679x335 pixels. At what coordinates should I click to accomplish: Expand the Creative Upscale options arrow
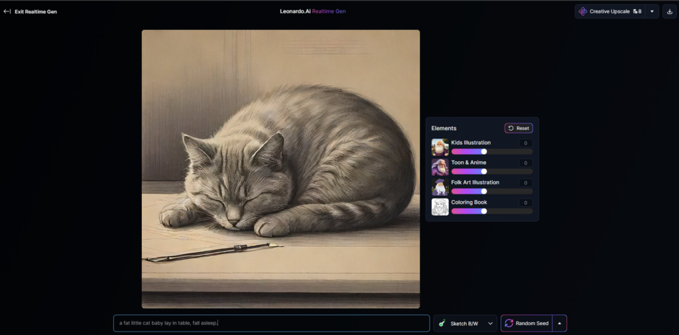tap(652, 11)
